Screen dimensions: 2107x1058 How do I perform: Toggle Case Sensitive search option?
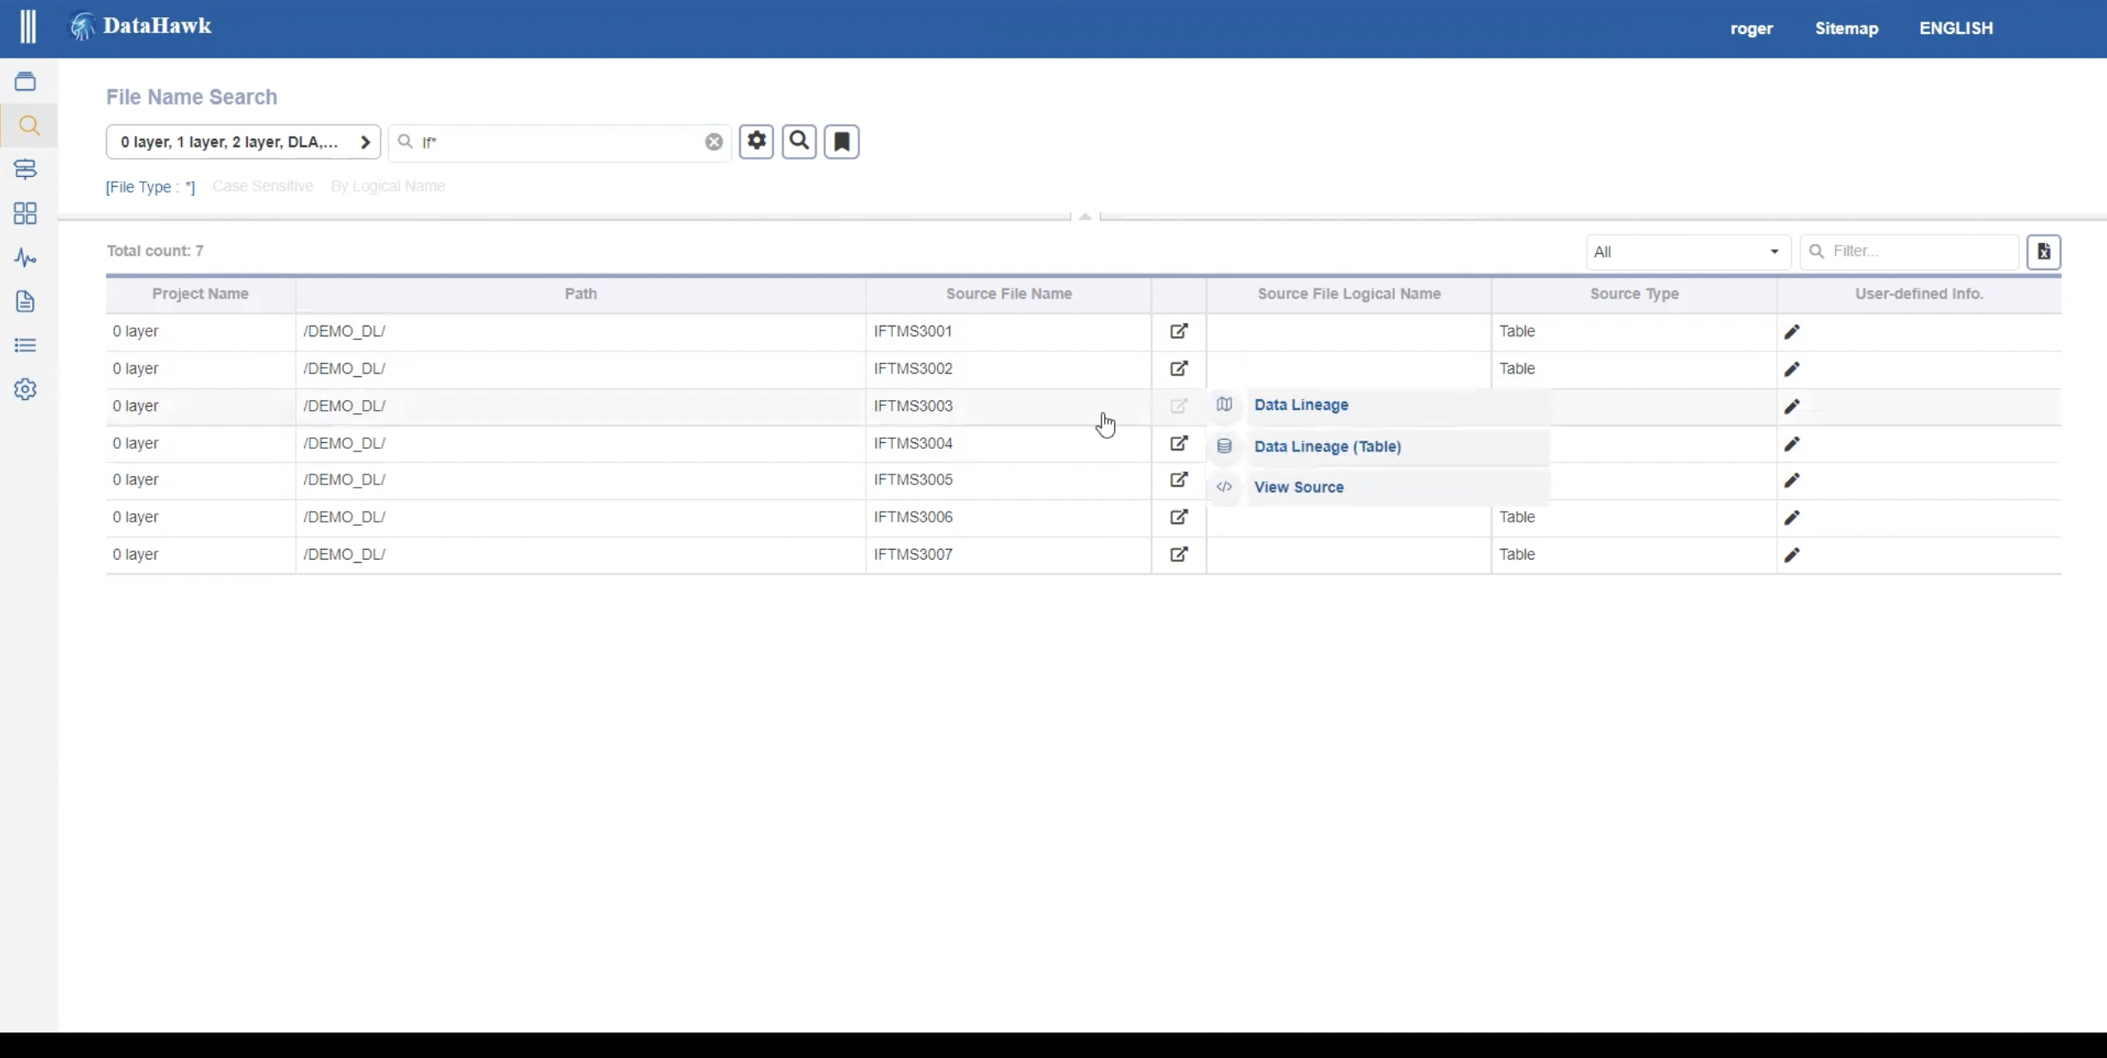click(x=262, y=186)
